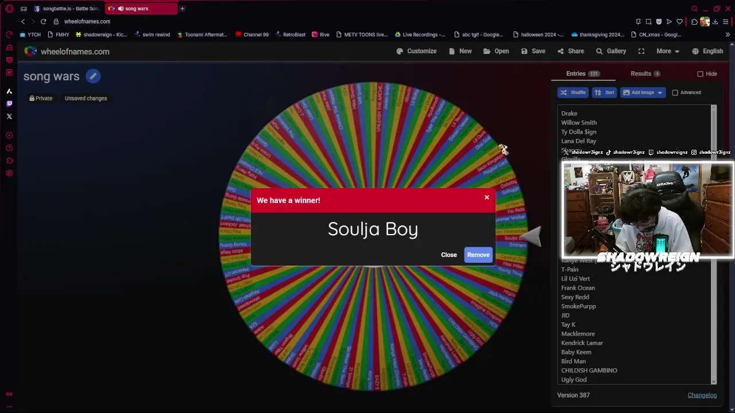Select the SmokePurpp entry

point(578,306)
